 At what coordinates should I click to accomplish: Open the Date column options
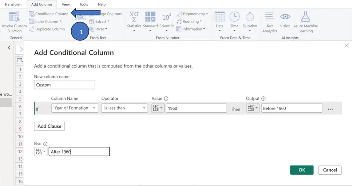point(219,22)
